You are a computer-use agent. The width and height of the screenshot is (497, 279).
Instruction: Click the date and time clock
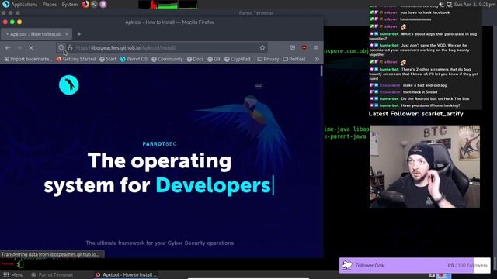(x=474, y=5)
